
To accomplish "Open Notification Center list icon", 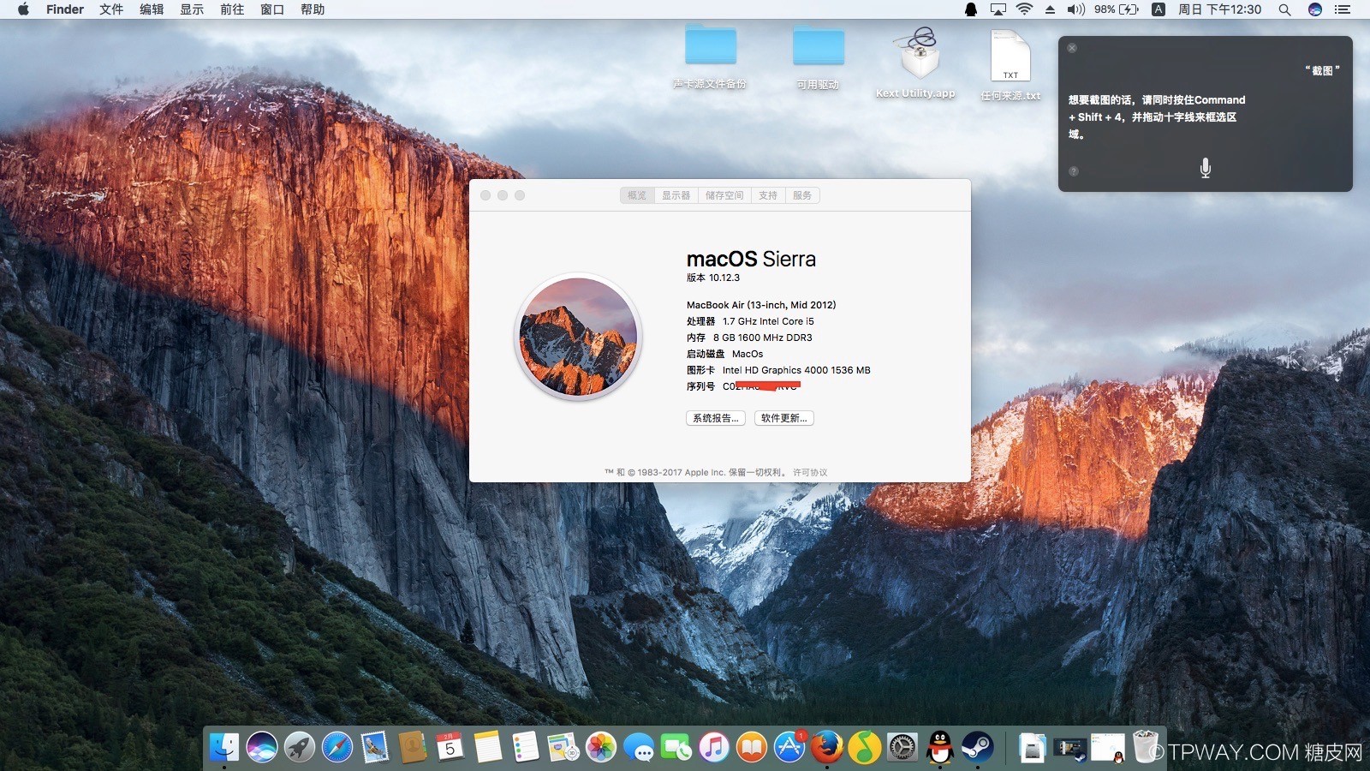I will 1343,9.
